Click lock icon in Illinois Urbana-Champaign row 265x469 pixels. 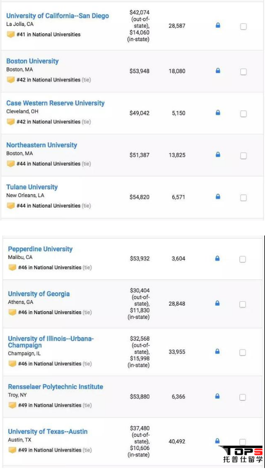click(x=217, y=352)
